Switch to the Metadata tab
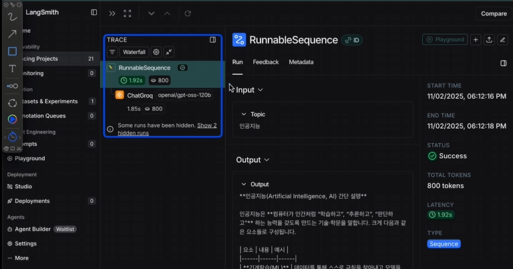 pyautogui.click(x=301, y=62)
